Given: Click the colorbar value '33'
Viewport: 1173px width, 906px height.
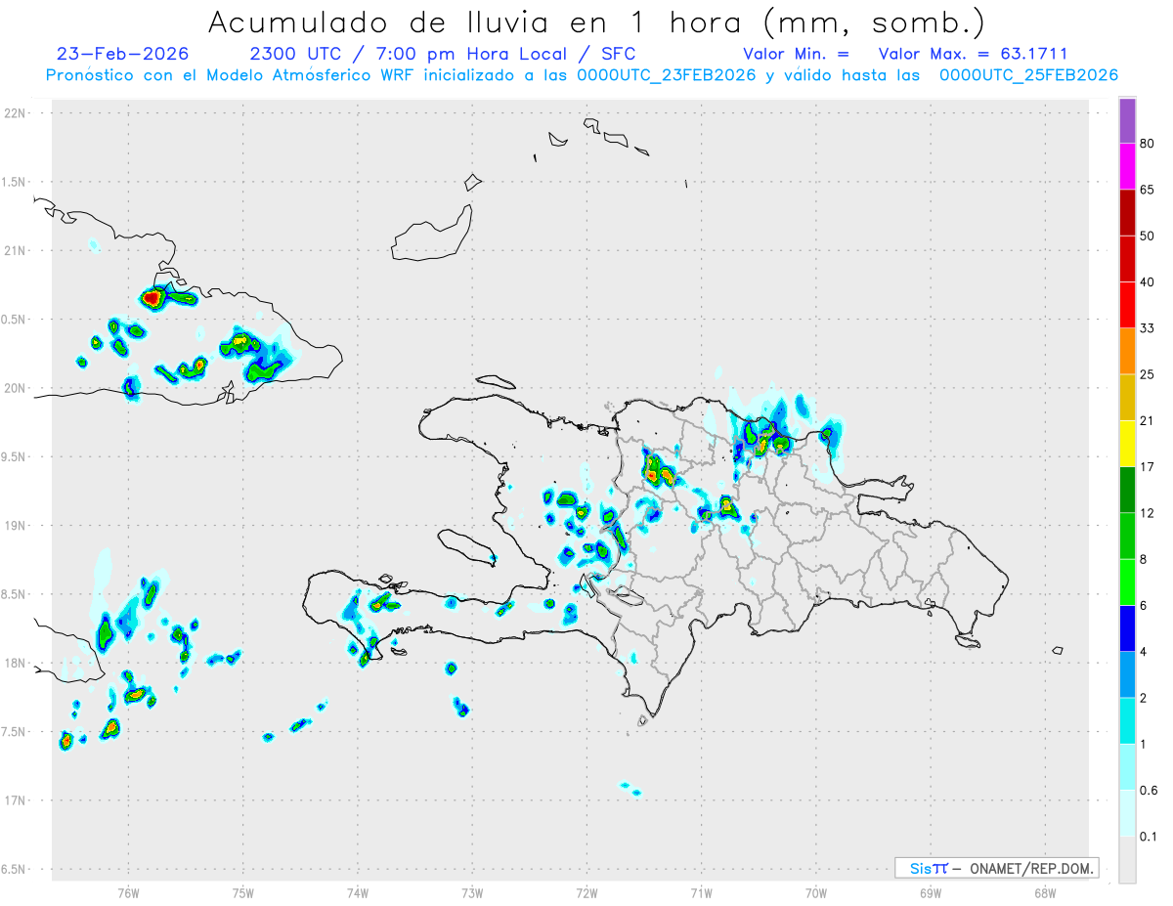Looking at the screenshot, I should pyautogui.click(x=1148, y=327).
